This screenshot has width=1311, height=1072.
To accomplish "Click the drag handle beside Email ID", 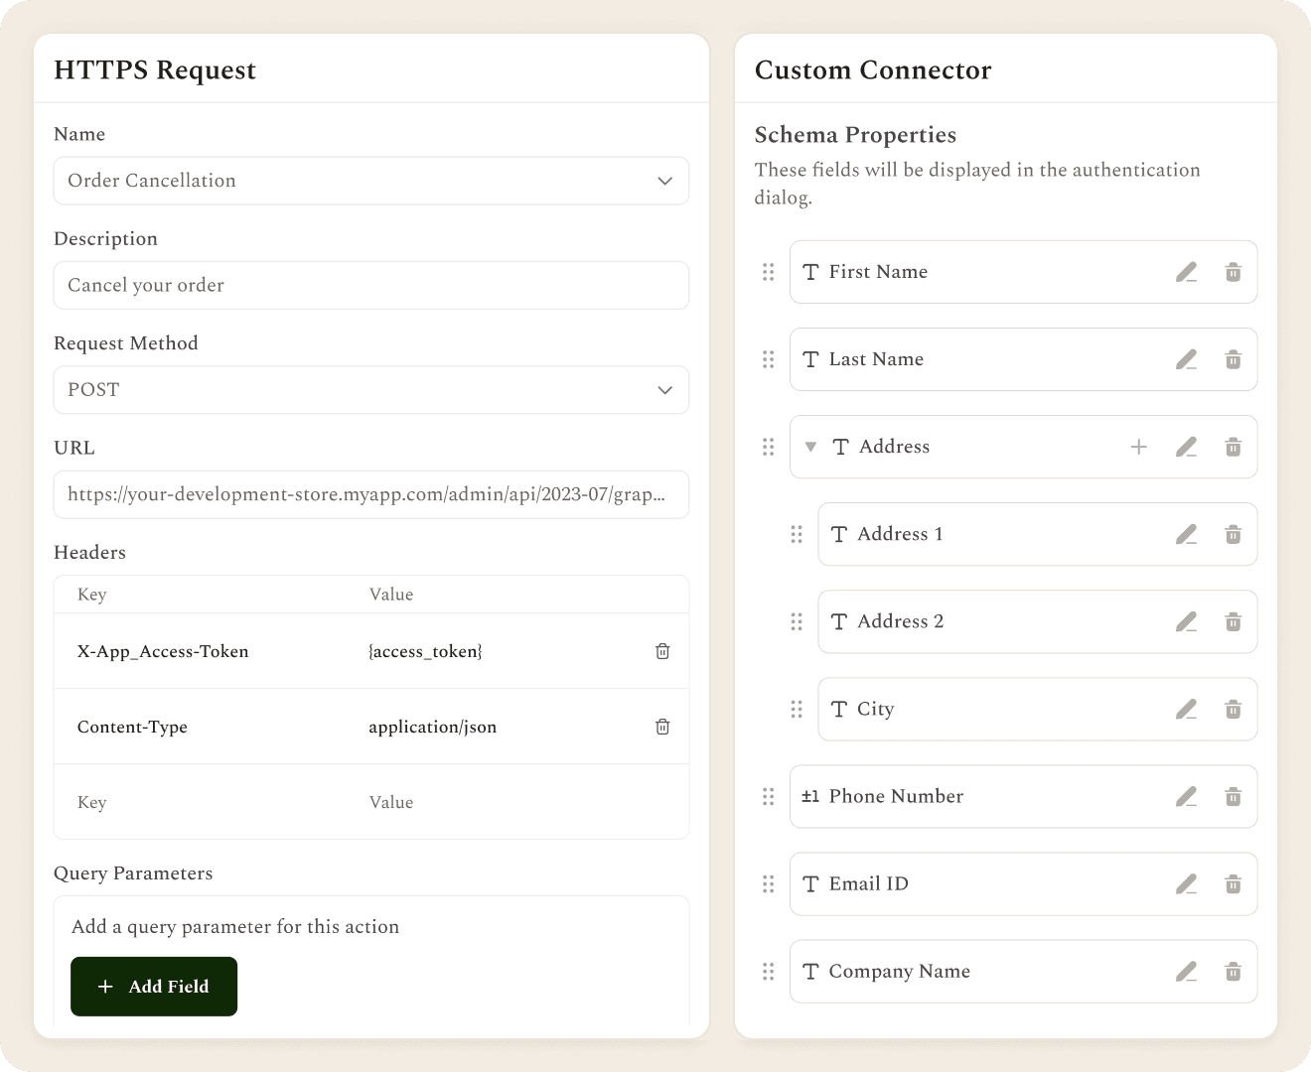I will point(768,883).
